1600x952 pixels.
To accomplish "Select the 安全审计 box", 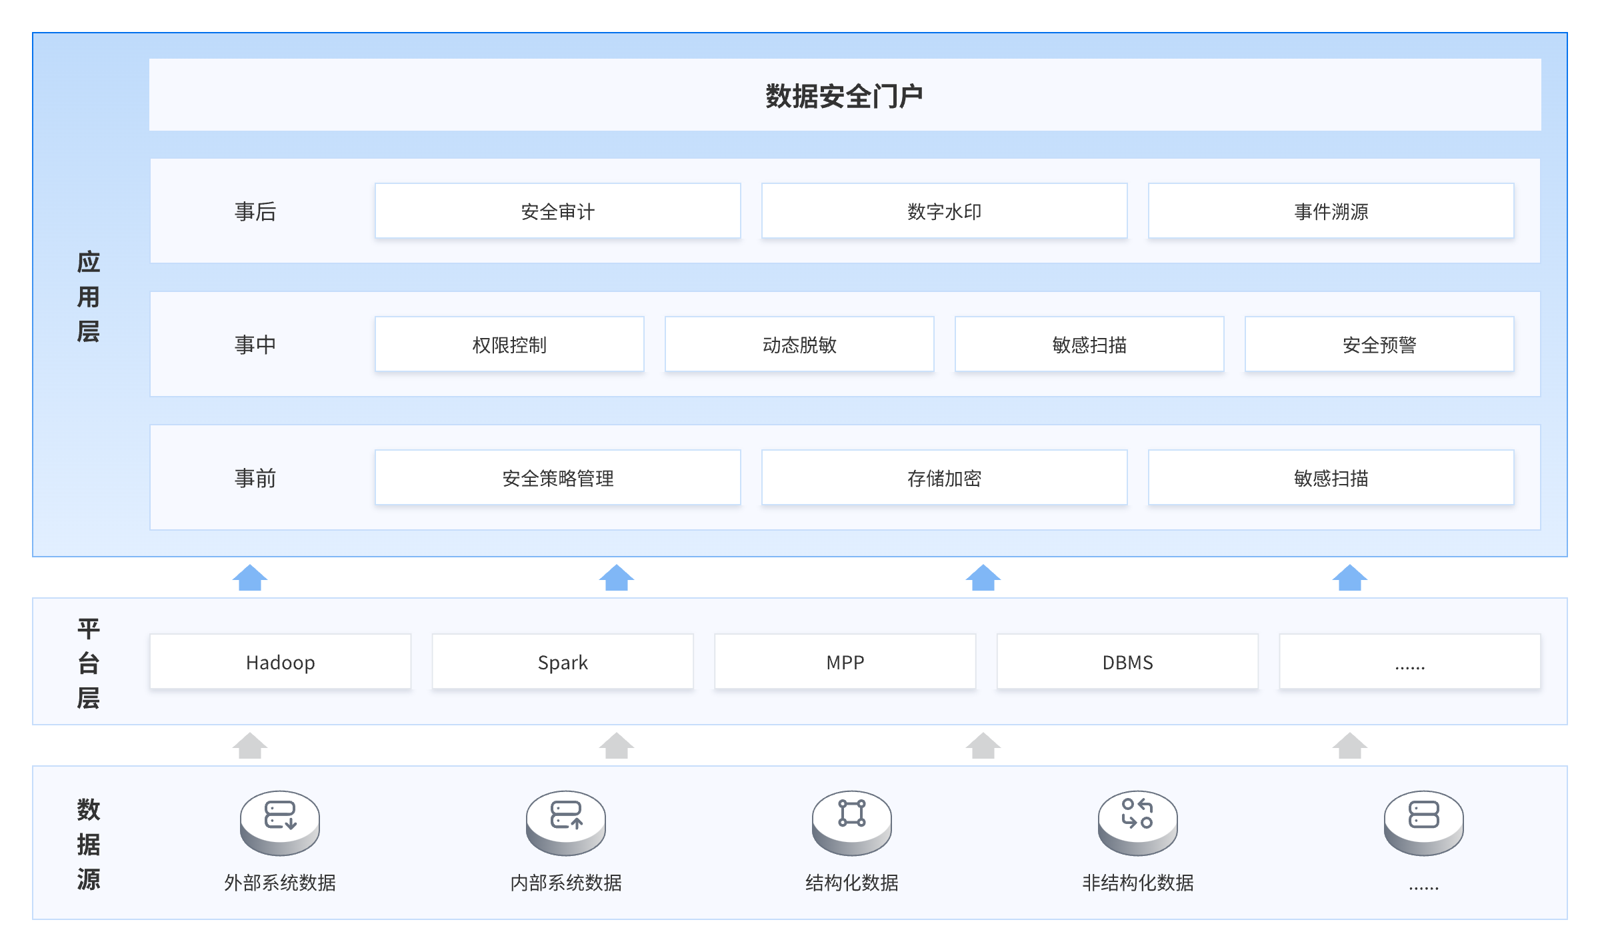I will pos(557,211).
